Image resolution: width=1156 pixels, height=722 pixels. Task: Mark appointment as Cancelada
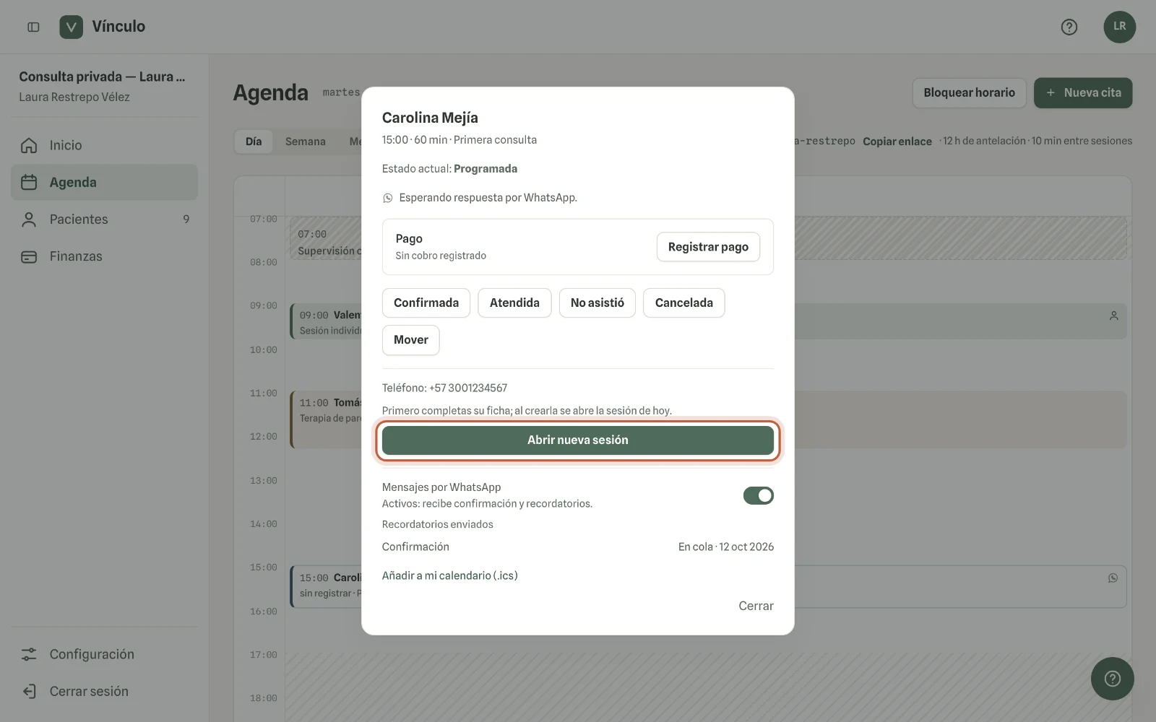[683, 303]
